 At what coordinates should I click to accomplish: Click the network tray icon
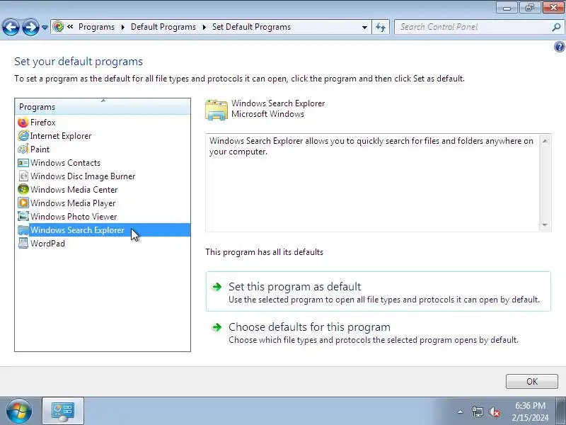coord(477,412)
